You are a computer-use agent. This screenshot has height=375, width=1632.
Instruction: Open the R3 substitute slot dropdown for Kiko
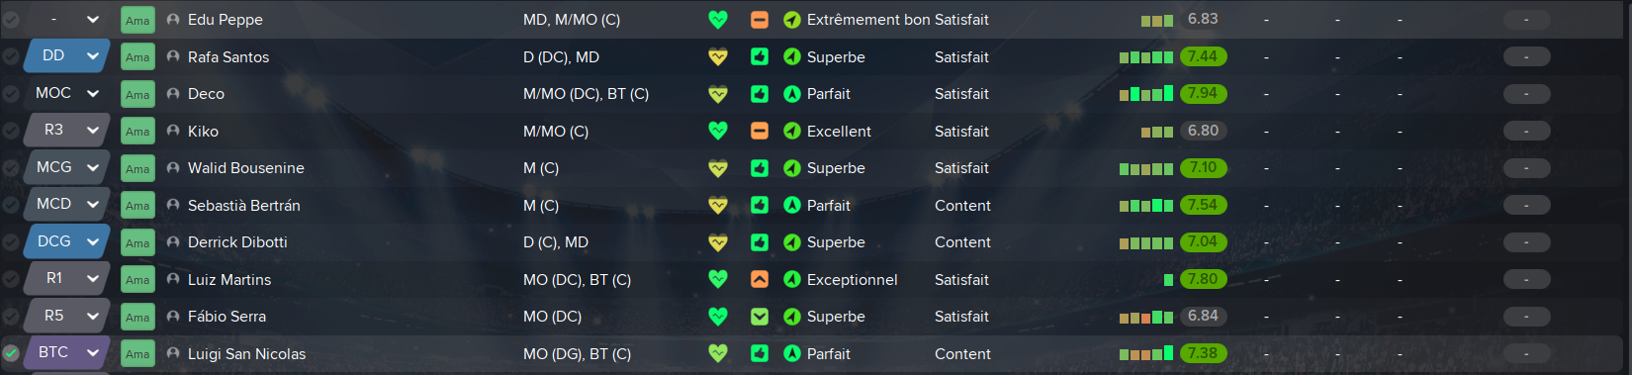(67, 130)
